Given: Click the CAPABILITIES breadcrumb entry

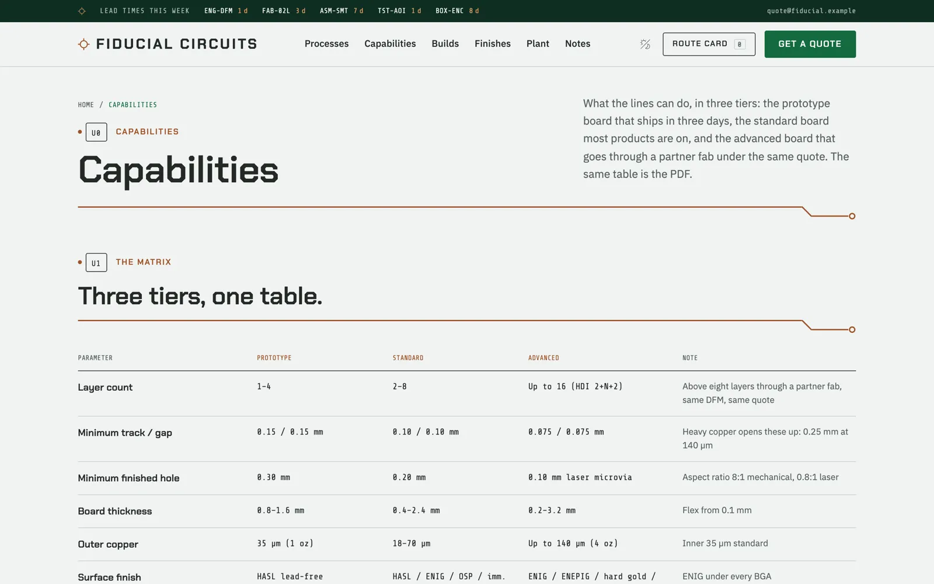Looking at the screenshot, I should 133,105.
